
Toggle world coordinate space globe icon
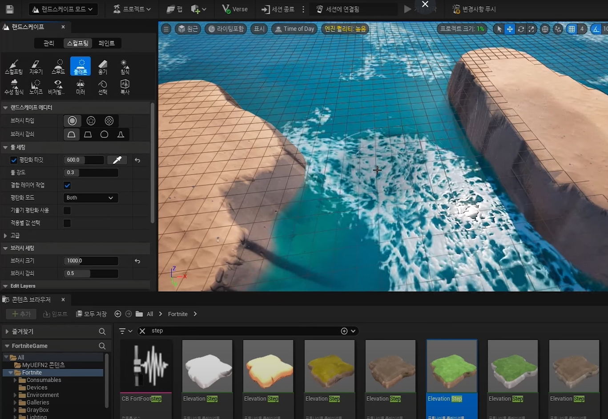[545, 29]
